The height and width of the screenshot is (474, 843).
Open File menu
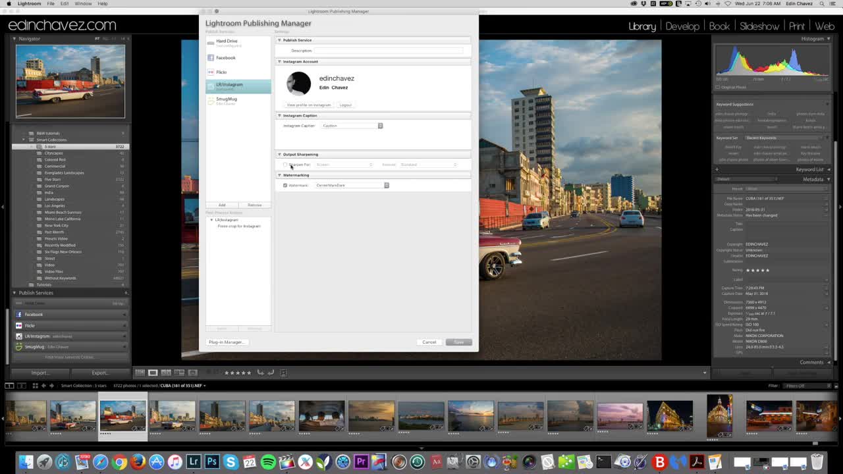tap(51, 4)
